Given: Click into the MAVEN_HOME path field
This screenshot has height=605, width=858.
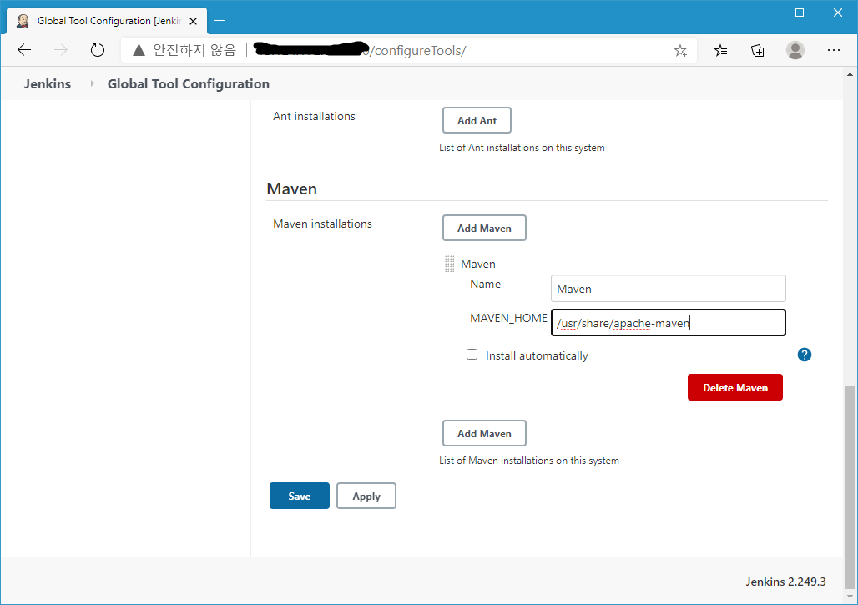Looking at the screenshot, I should 669,323.
